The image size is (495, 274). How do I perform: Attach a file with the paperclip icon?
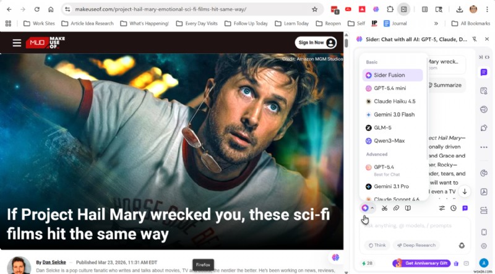click(396, 208)
